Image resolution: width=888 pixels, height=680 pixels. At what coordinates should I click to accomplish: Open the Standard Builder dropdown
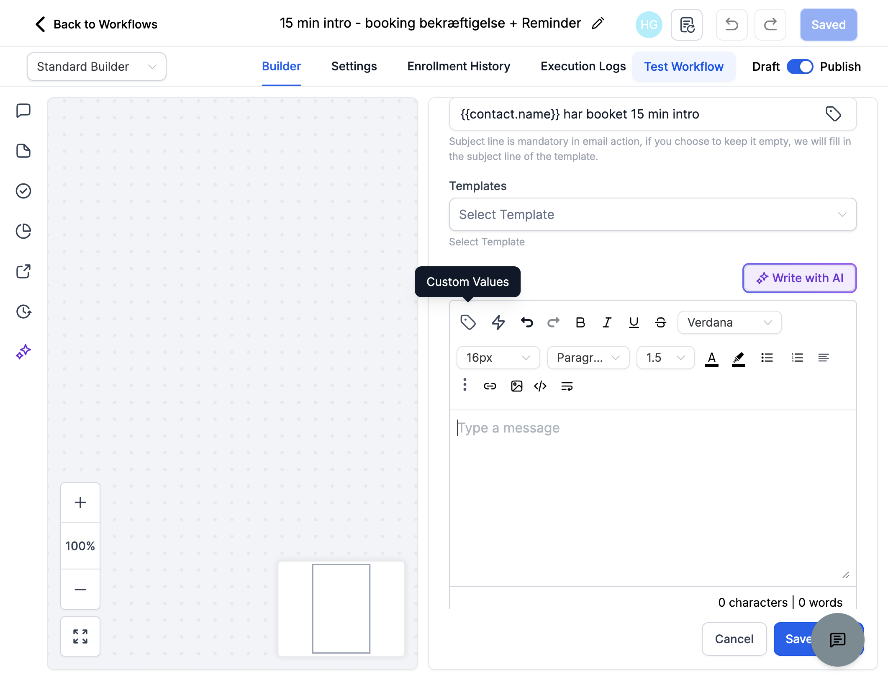click(x=97, y=67)
